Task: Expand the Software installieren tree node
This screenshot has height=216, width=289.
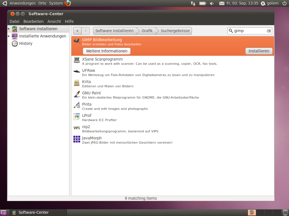Action: pyautogui.click(x=9, y=29)
